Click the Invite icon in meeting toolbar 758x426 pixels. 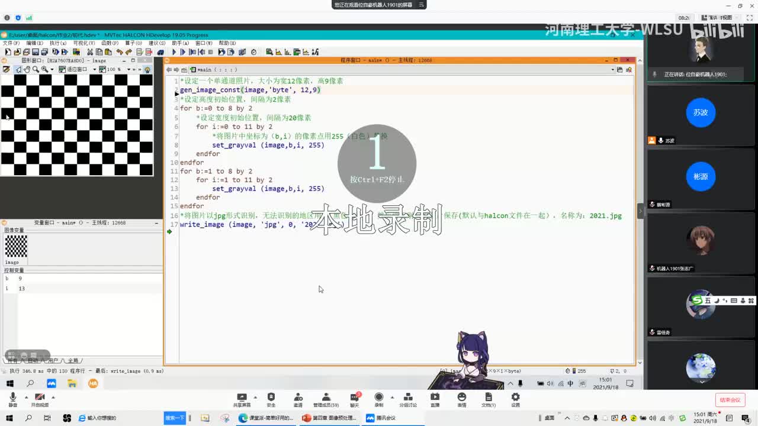(298, 399)
